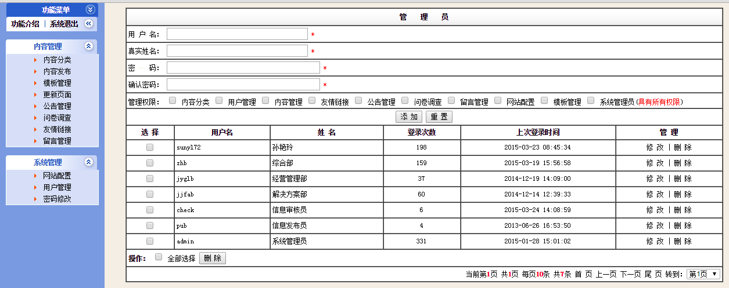Image resolution: width=729 pixels, height=288 pixels.
Task: Select the checkbox for user check
Action: point(150,210)
